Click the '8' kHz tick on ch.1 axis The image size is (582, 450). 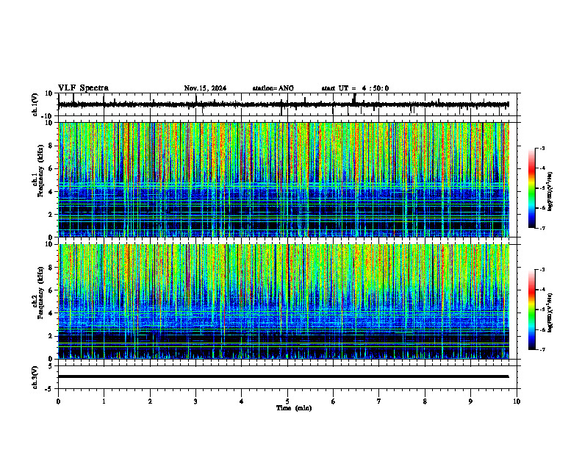(51, 146)
